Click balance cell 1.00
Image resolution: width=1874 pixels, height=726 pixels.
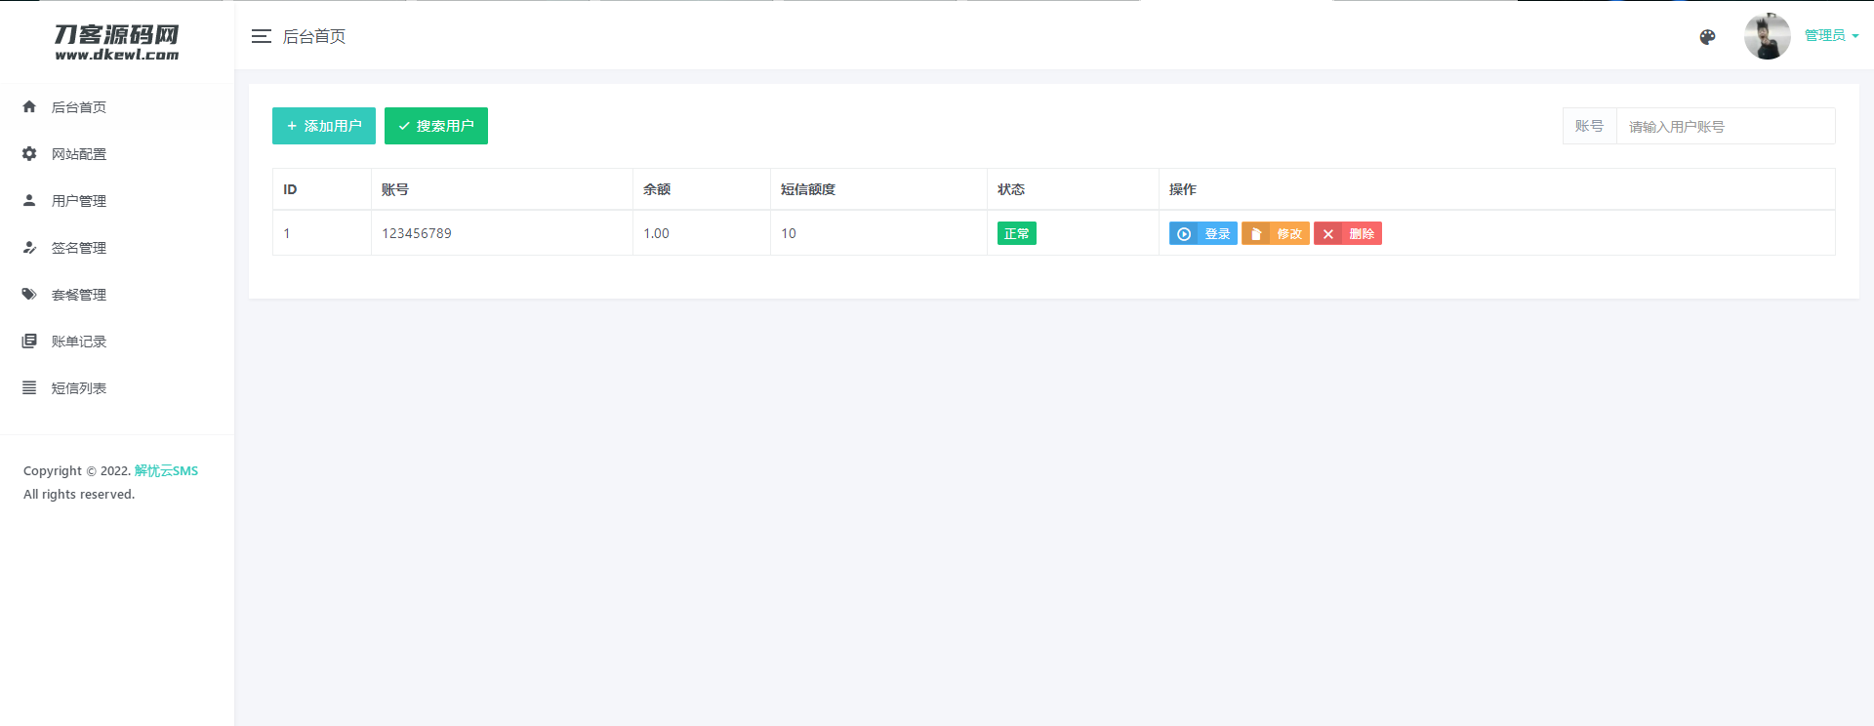click(x=656, y=233)
